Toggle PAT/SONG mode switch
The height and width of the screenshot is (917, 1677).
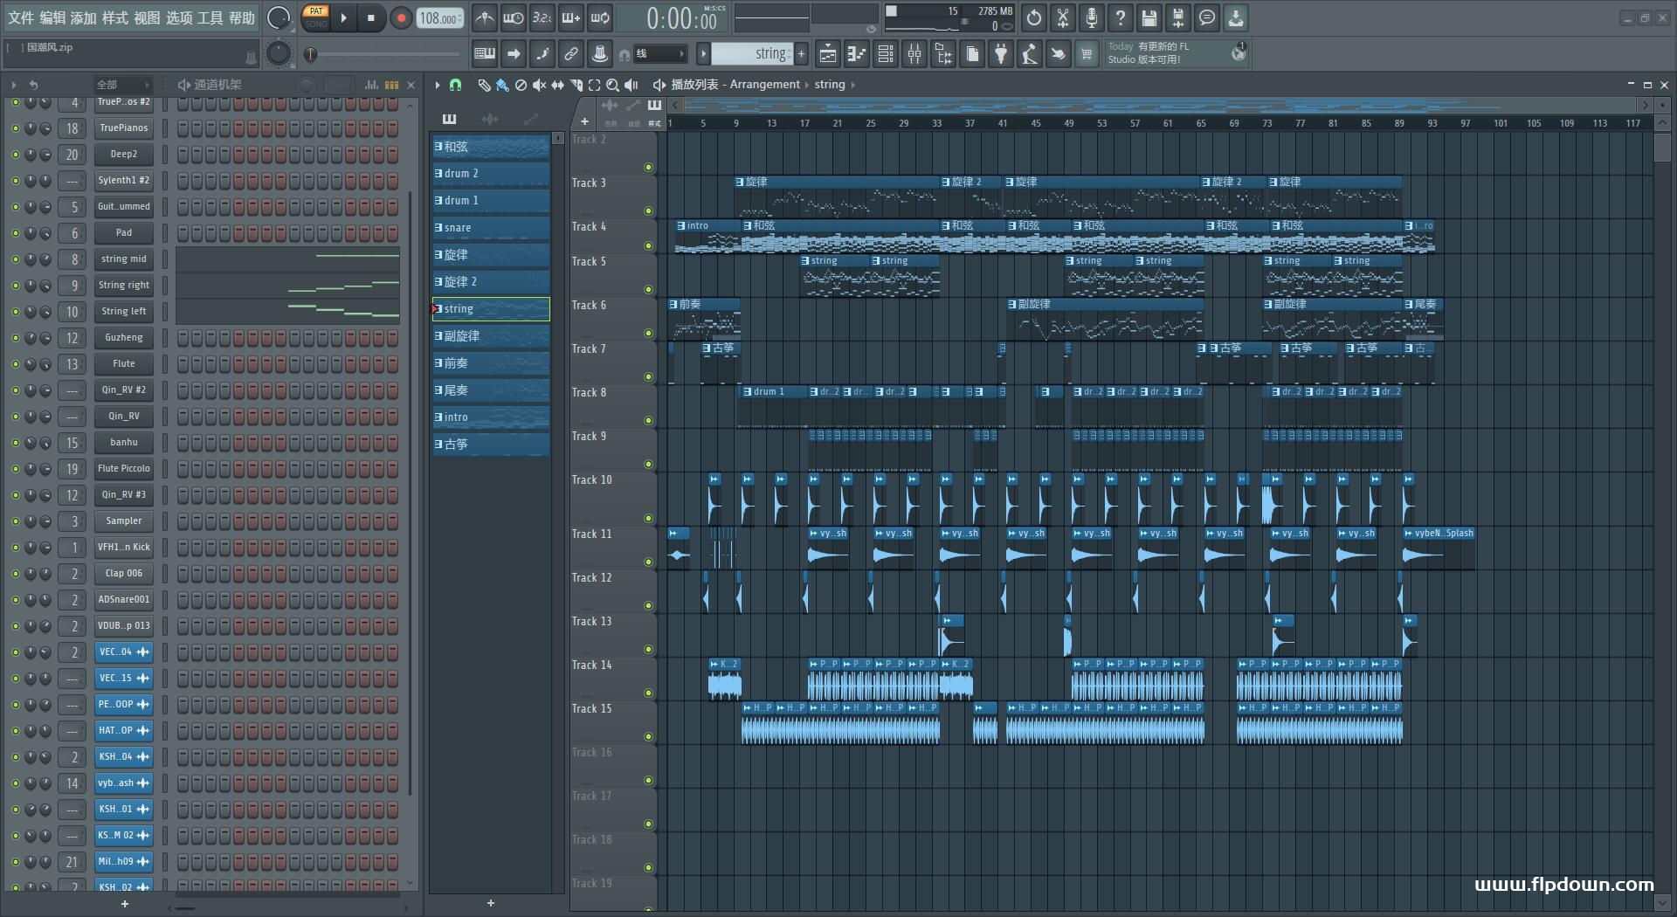(x=315, y=17)
